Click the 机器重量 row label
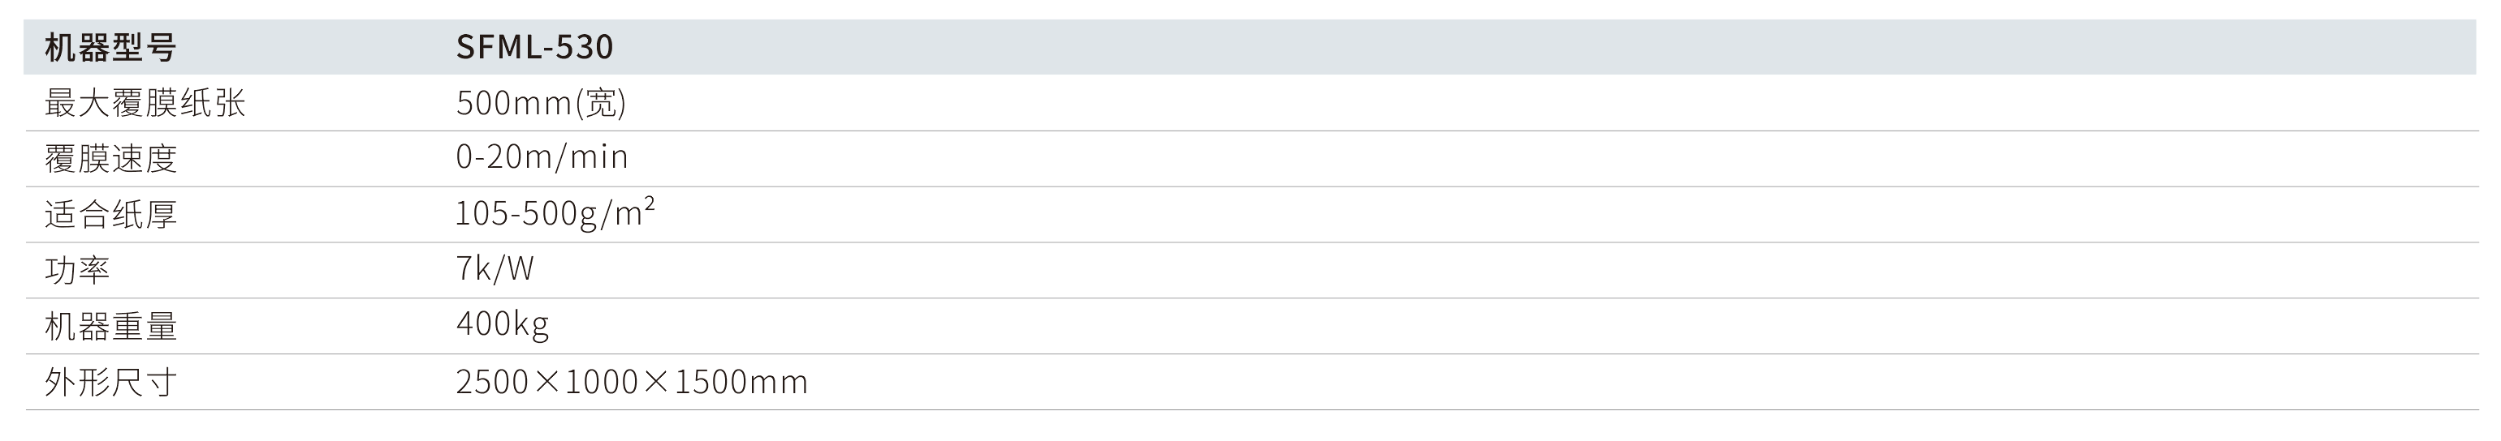 [x=110, y=326]
